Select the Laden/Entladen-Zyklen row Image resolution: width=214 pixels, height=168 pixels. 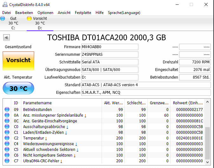[x=104, y=132]
